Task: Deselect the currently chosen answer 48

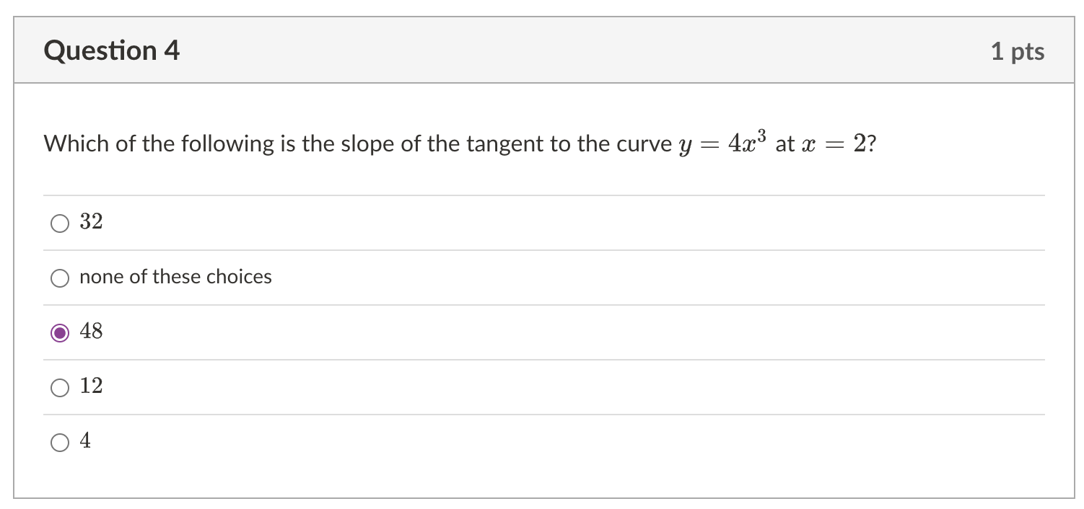Action: [x=60, y=332]
